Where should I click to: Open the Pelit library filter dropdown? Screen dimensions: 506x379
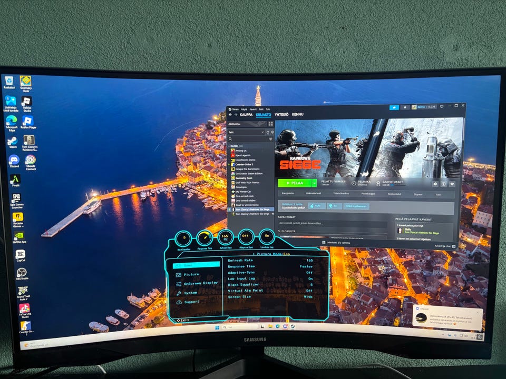246,132
